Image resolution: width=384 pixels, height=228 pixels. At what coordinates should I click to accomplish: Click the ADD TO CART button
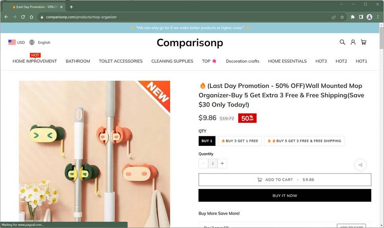[x=285, y=180]
